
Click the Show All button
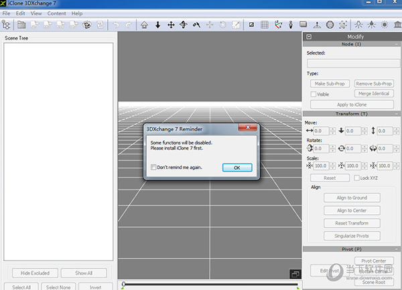pyautogui.click(x=84, y=273)
